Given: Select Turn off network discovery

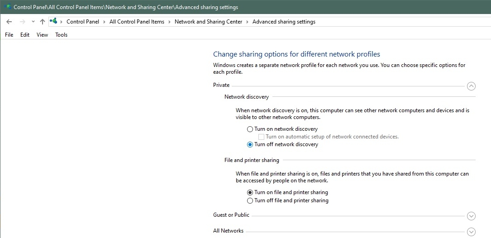Looking at the screenshot, I should [x=250, y=144].
